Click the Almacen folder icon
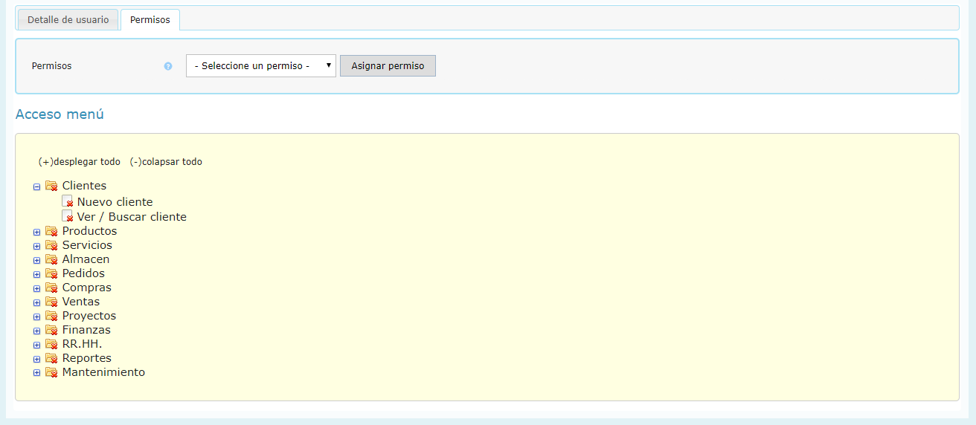Screen dimensions: 976x425 (51, 259)
